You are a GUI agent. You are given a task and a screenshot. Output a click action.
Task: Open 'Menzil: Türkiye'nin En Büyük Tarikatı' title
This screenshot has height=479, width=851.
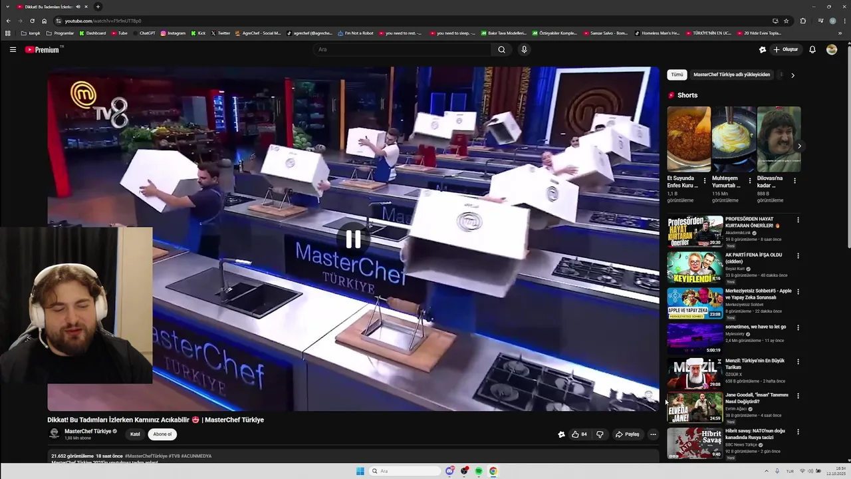[x=755, y=364]
